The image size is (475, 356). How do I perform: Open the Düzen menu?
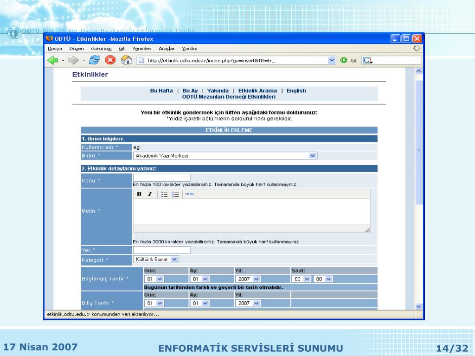point(77,48)
